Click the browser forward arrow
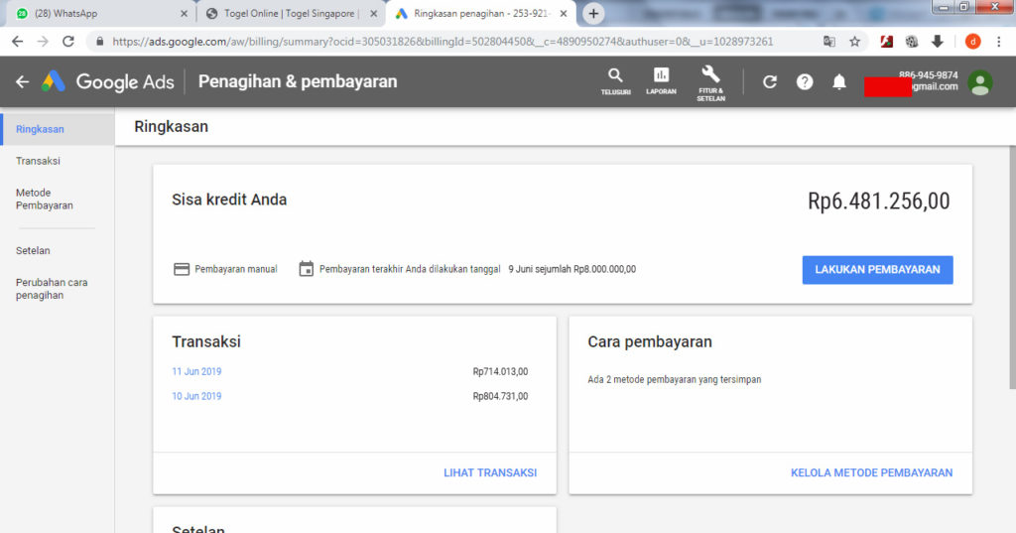The height and width of the screenshot is (533, 1016). [x=43, y=42]
